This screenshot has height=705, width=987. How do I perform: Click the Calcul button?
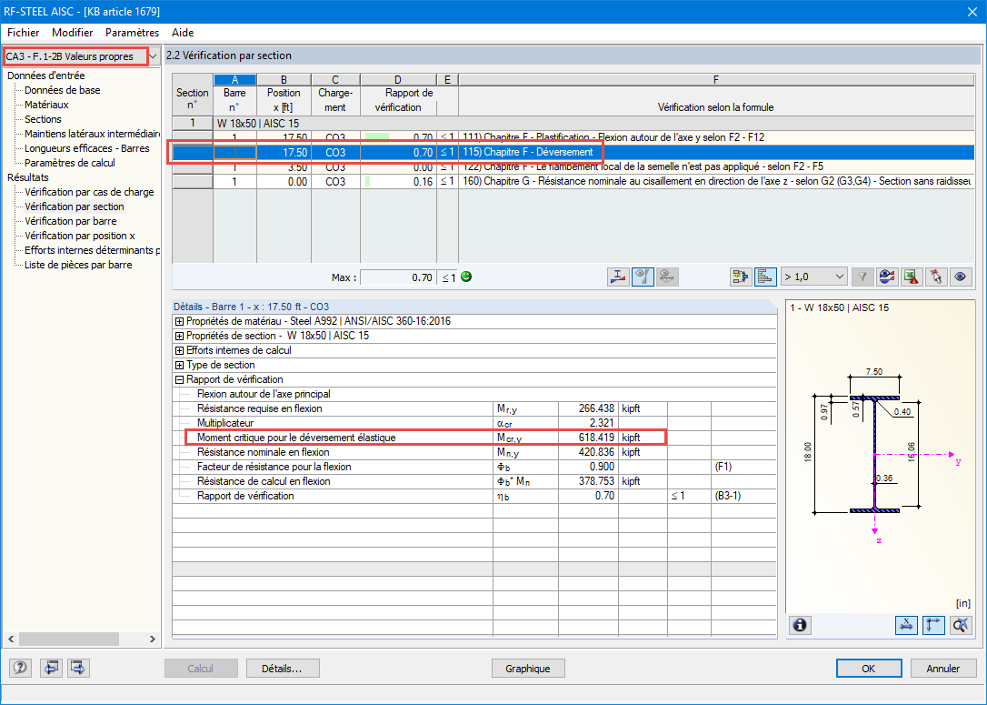201,669
